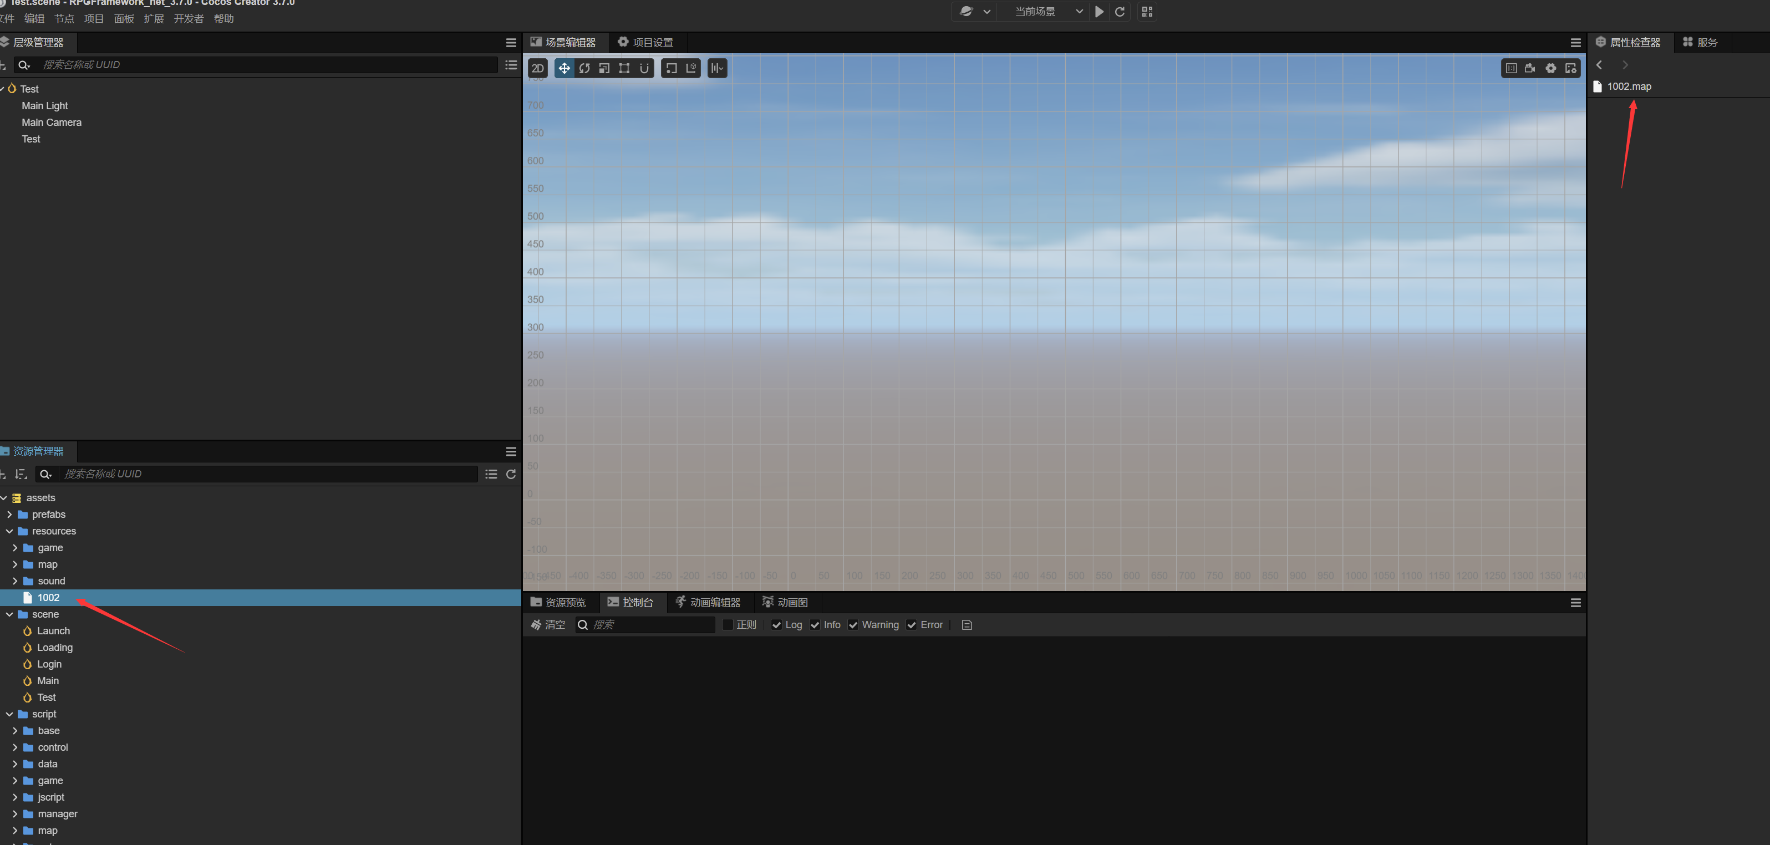Click the QR code preview icon
The image size is (1770, 845).
(1147, 12)
